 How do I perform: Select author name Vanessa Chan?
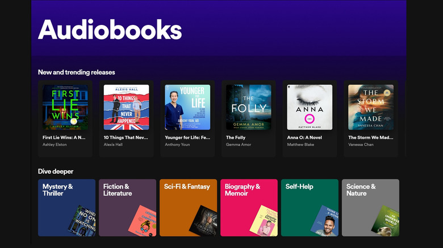pyautogui.click(x=361, y=144)
